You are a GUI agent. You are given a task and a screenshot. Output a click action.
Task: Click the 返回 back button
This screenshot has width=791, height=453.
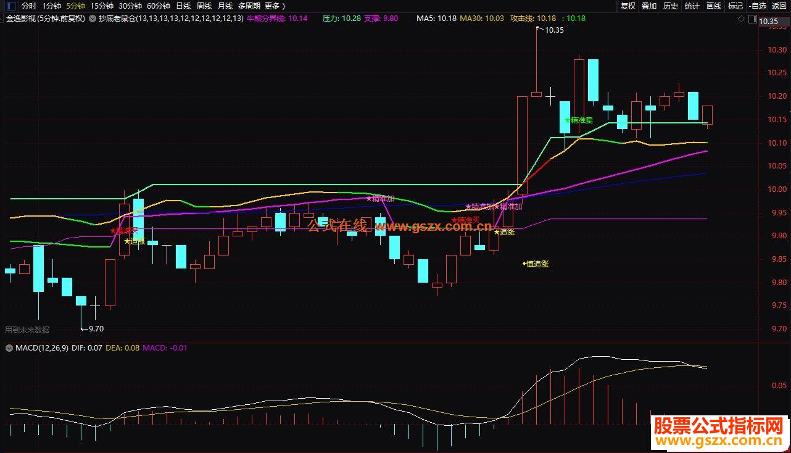pyautogui.click(x=779, y=6)
